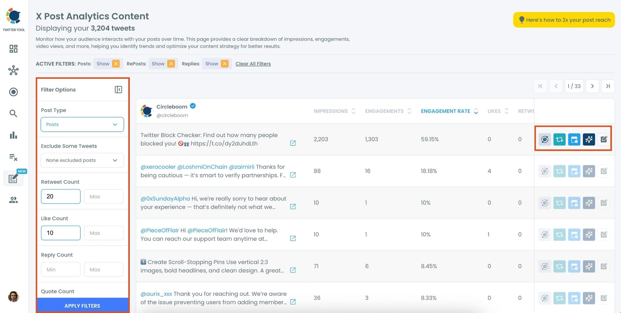Go to the last page of tweets
621x313 pixels.
coord(608,86)
